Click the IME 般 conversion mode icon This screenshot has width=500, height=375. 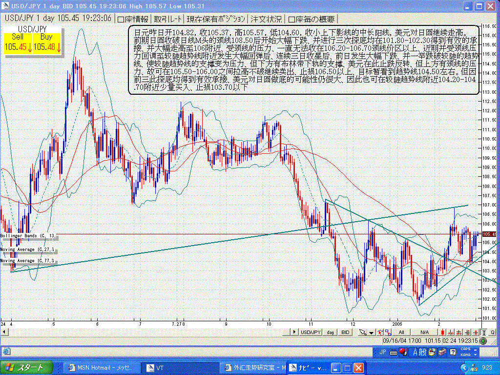(x=422, y=352)
